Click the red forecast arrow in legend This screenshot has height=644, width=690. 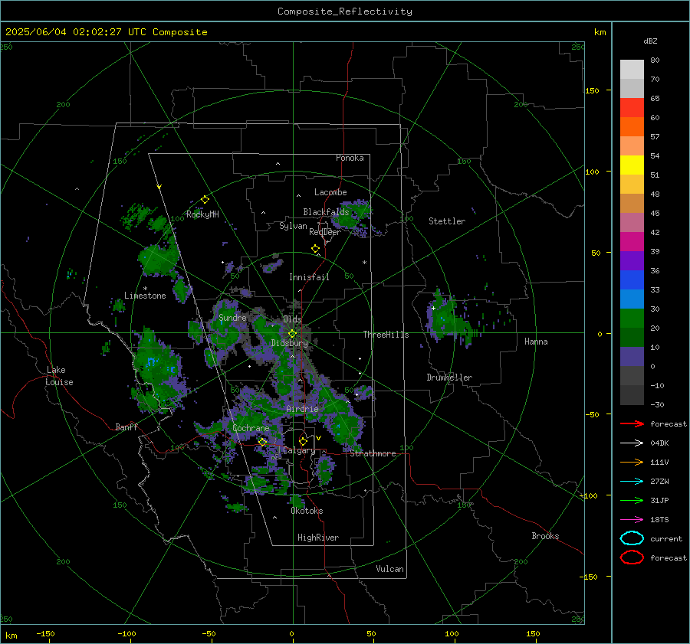coord(632,423)
